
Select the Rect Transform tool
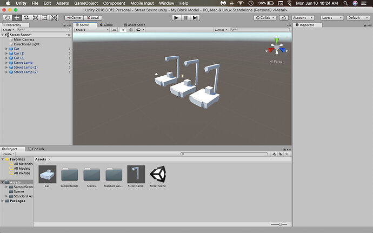(x=45, y=18)
